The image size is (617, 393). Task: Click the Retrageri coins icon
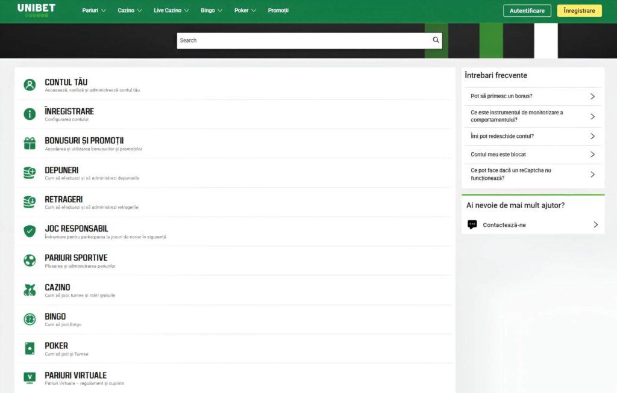pyautogui.click(x=30, y=202)
